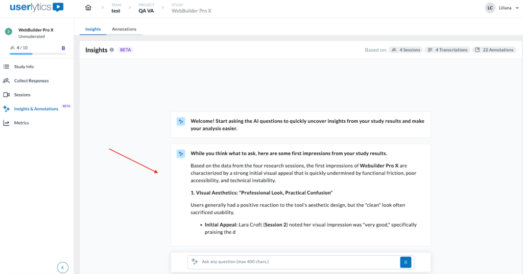Click the 4 Sessions badge
The width and height of the screenshot is (523, 274).
[x=406, y=50]
